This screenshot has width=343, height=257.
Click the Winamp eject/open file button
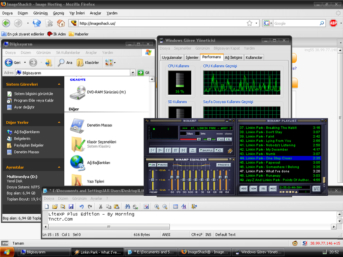193,150
